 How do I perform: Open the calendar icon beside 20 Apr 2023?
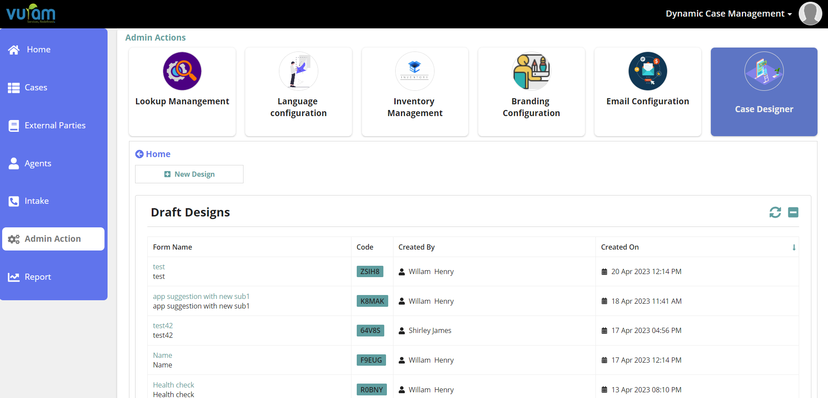point(605,271)
